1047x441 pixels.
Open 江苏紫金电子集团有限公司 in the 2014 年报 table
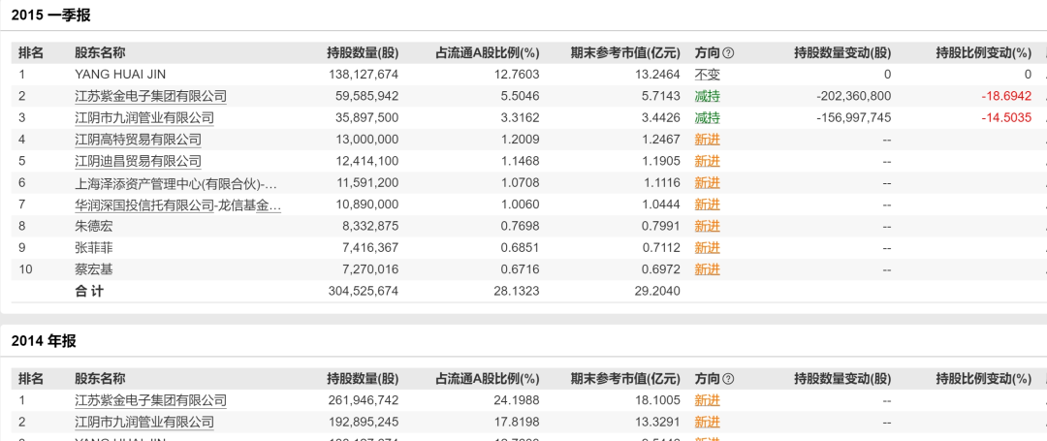[x=150, y=400]
